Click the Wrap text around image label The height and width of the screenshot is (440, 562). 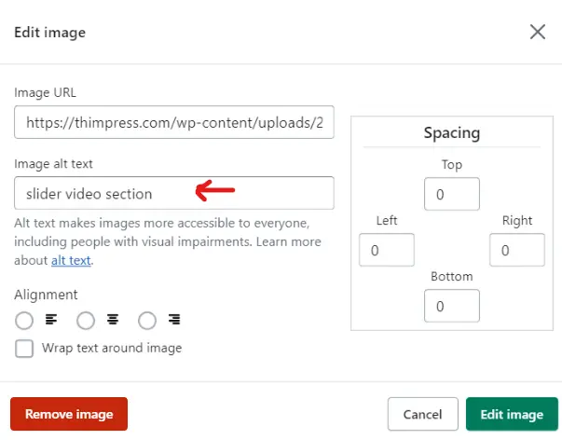click(x=112, y=349)
